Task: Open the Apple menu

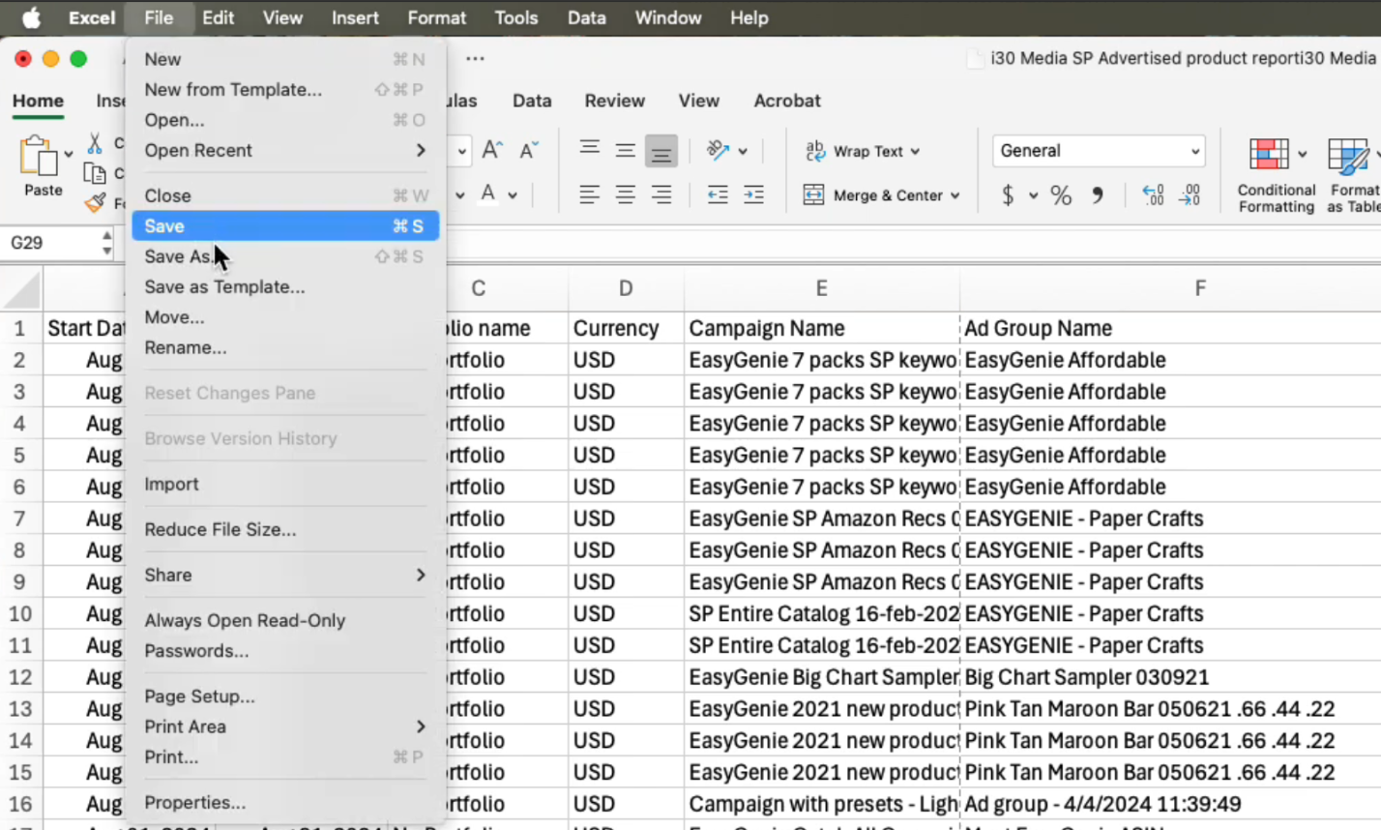Action: (31, 17)
